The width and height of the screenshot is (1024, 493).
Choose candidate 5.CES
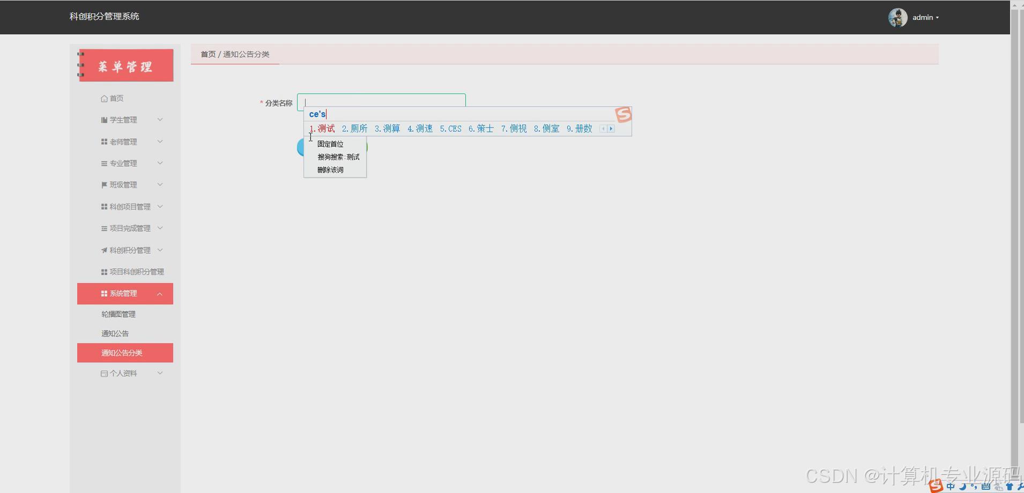tap(450, 129)
